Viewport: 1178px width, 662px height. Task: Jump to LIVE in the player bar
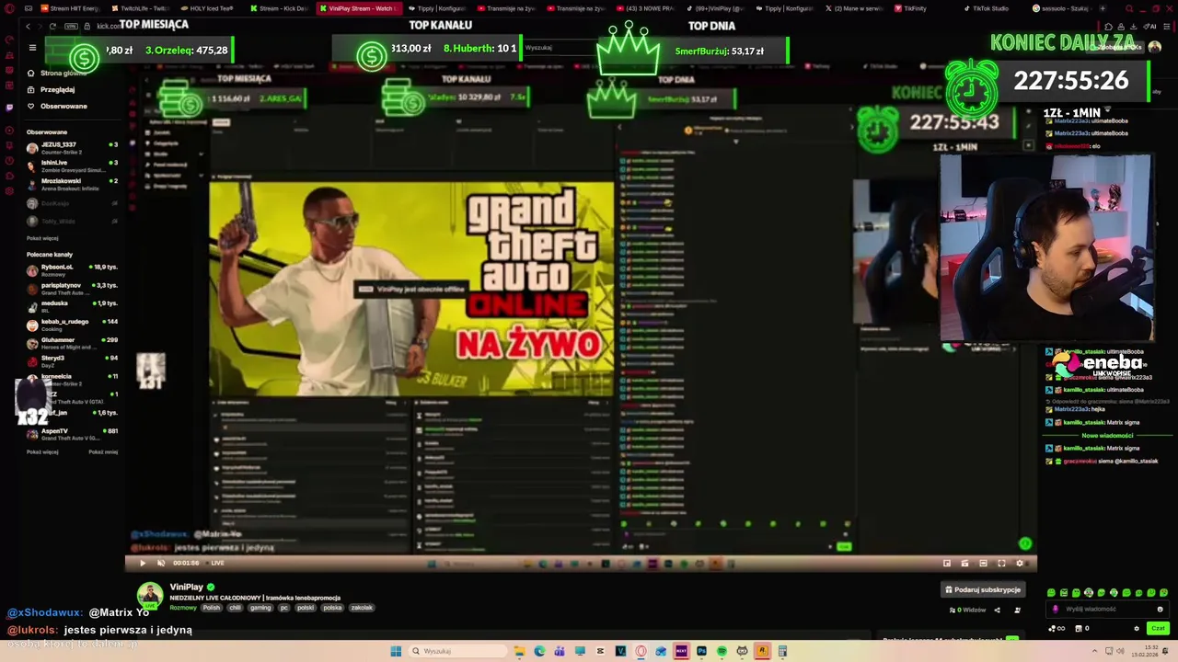pyautogui.click(x=217, y=563)
